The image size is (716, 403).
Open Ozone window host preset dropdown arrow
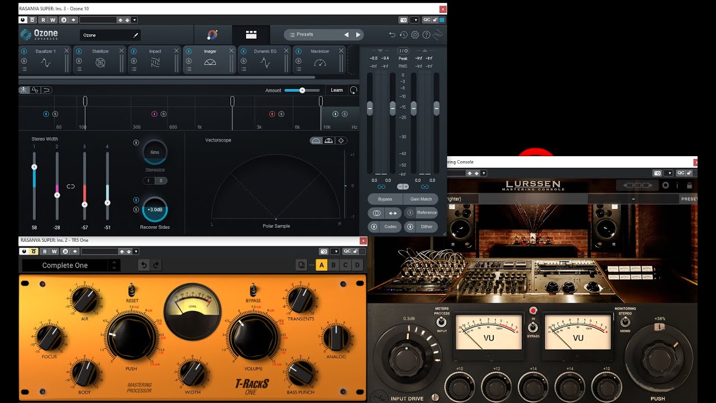[x=135, y=20]
